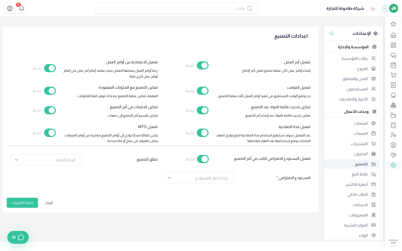The image size is (402, 251).
Task: Open the user profile icon in the top bar
Action: click(10, 8)
